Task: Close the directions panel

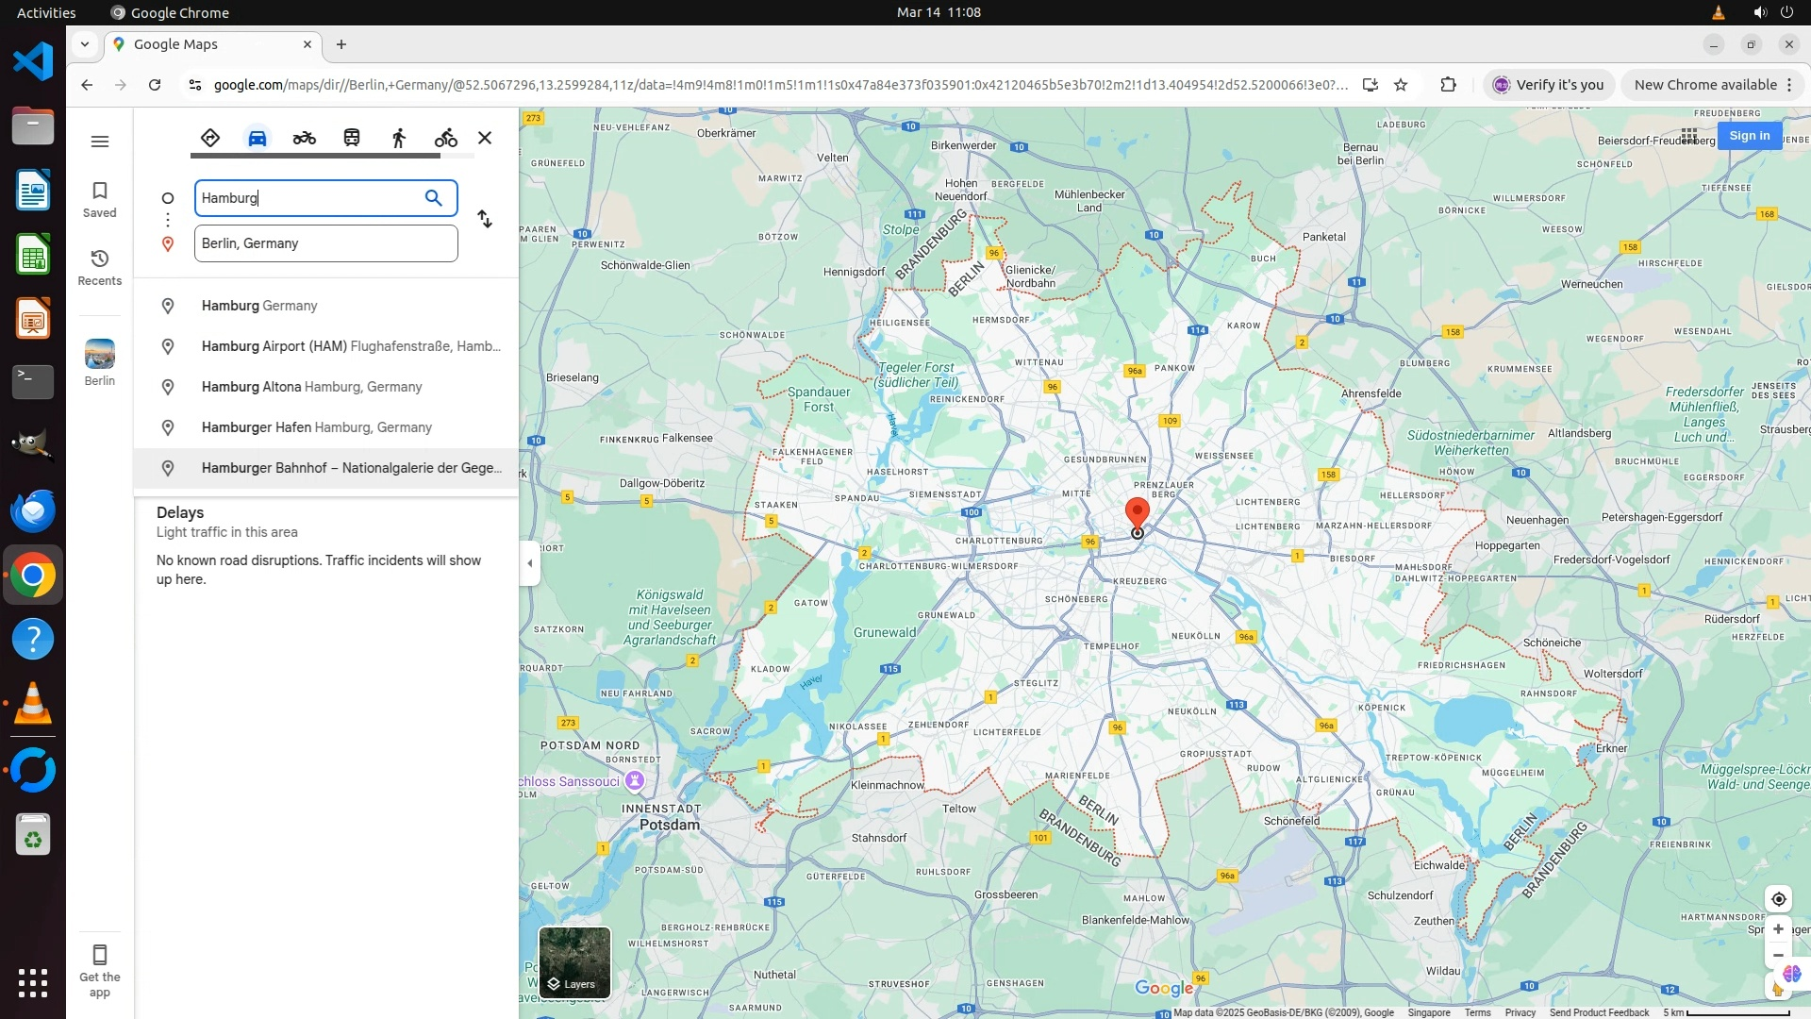Action: pyautogui.click(x=485, y=138)
